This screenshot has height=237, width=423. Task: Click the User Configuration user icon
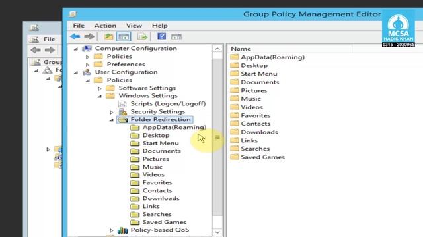click(x=87, y=72)
